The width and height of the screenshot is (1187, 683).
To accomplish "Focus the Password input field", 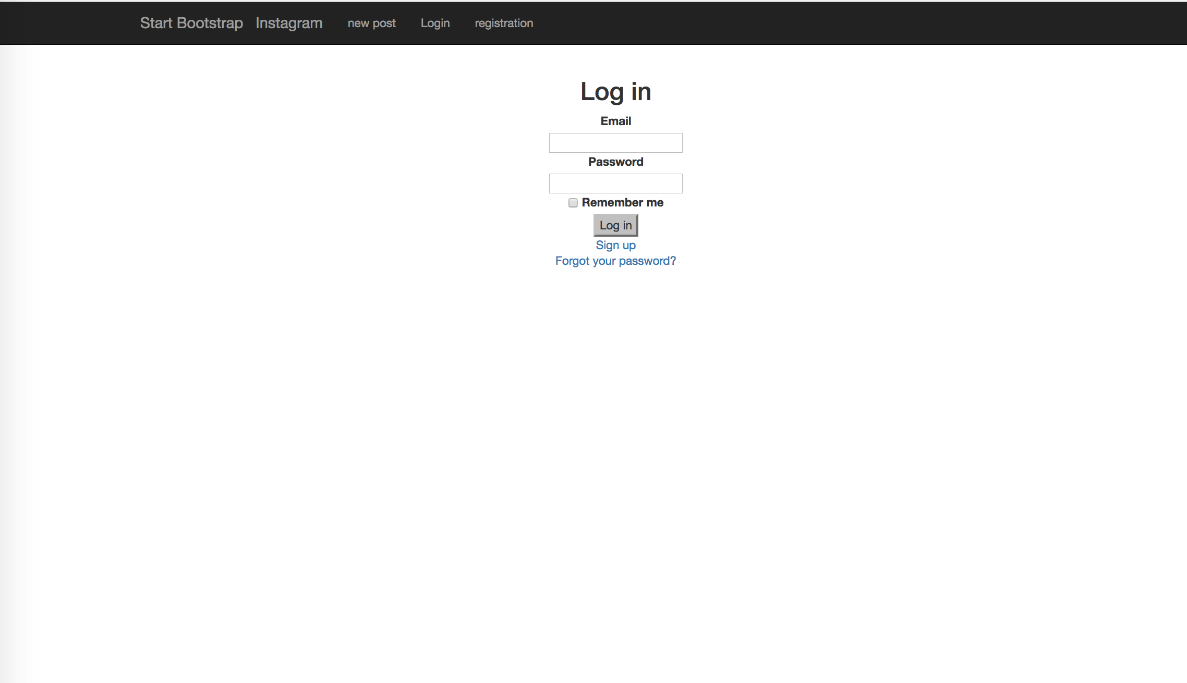I will coord(615,183).
